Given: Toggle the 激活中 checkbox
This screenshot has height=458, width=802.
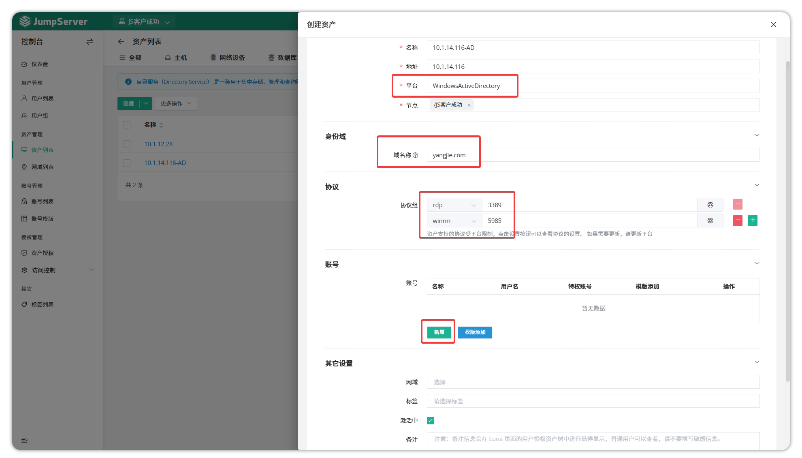Looking at the screenshot, I should coord(431,421).
